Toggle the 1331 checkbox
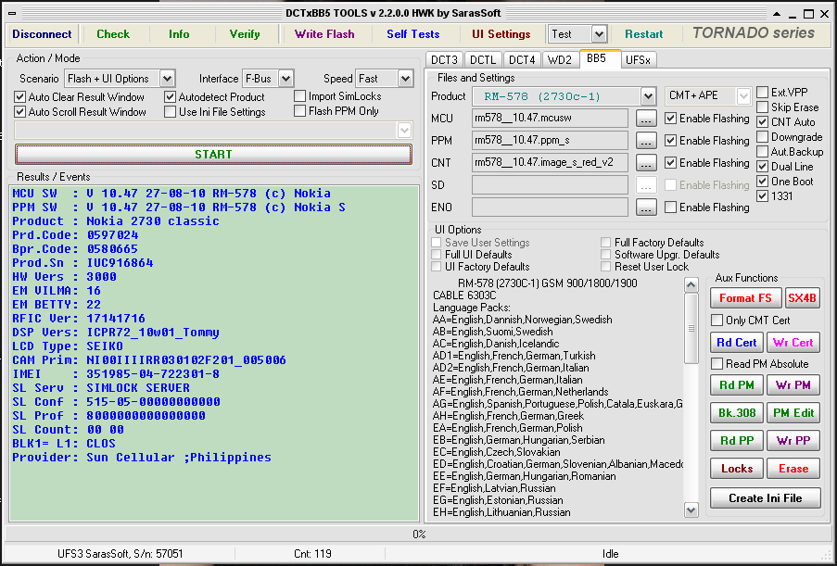 tap(775, 196)
